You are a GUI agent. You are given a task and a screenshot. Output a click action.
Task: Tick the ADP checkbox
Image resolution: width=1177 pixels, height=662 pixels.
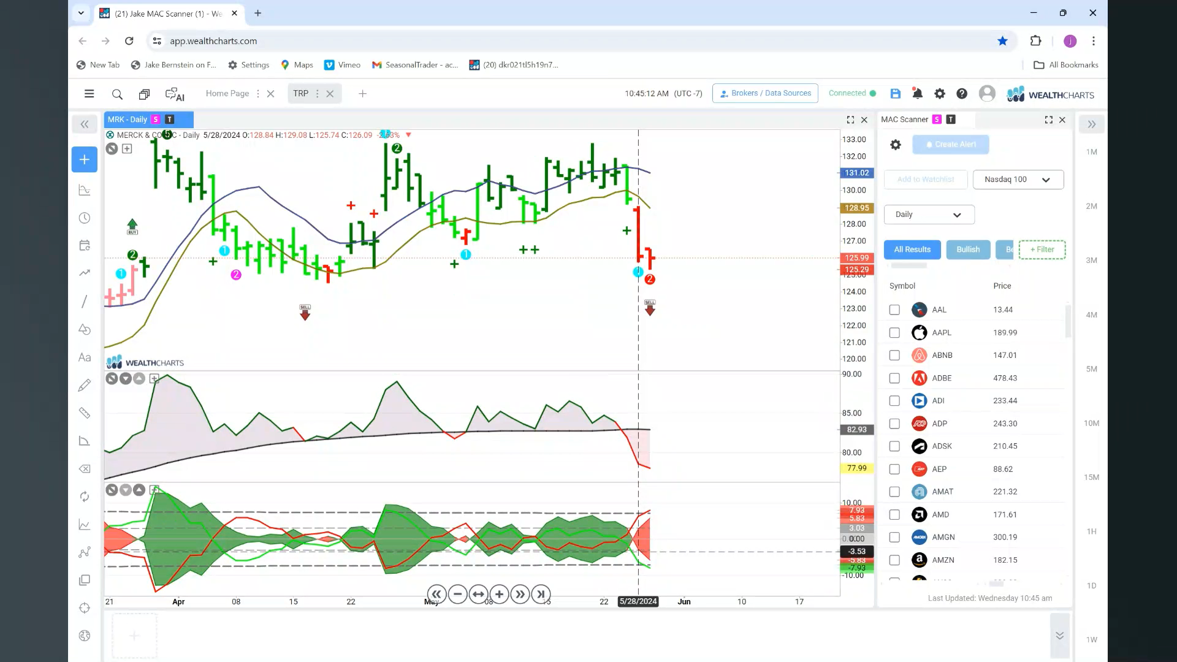click(x=894, y=424)
